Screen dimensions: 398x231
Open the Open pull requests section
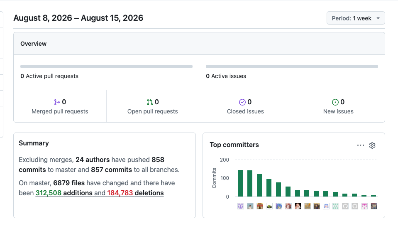(153, 106)
